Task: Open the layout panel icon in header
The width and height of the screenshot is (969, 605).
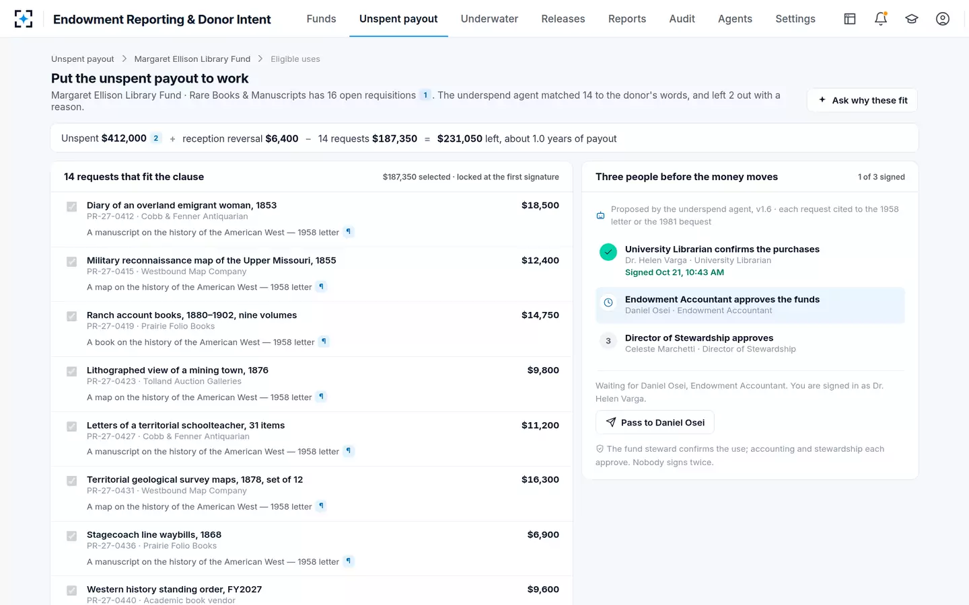Action: point(850,19)
